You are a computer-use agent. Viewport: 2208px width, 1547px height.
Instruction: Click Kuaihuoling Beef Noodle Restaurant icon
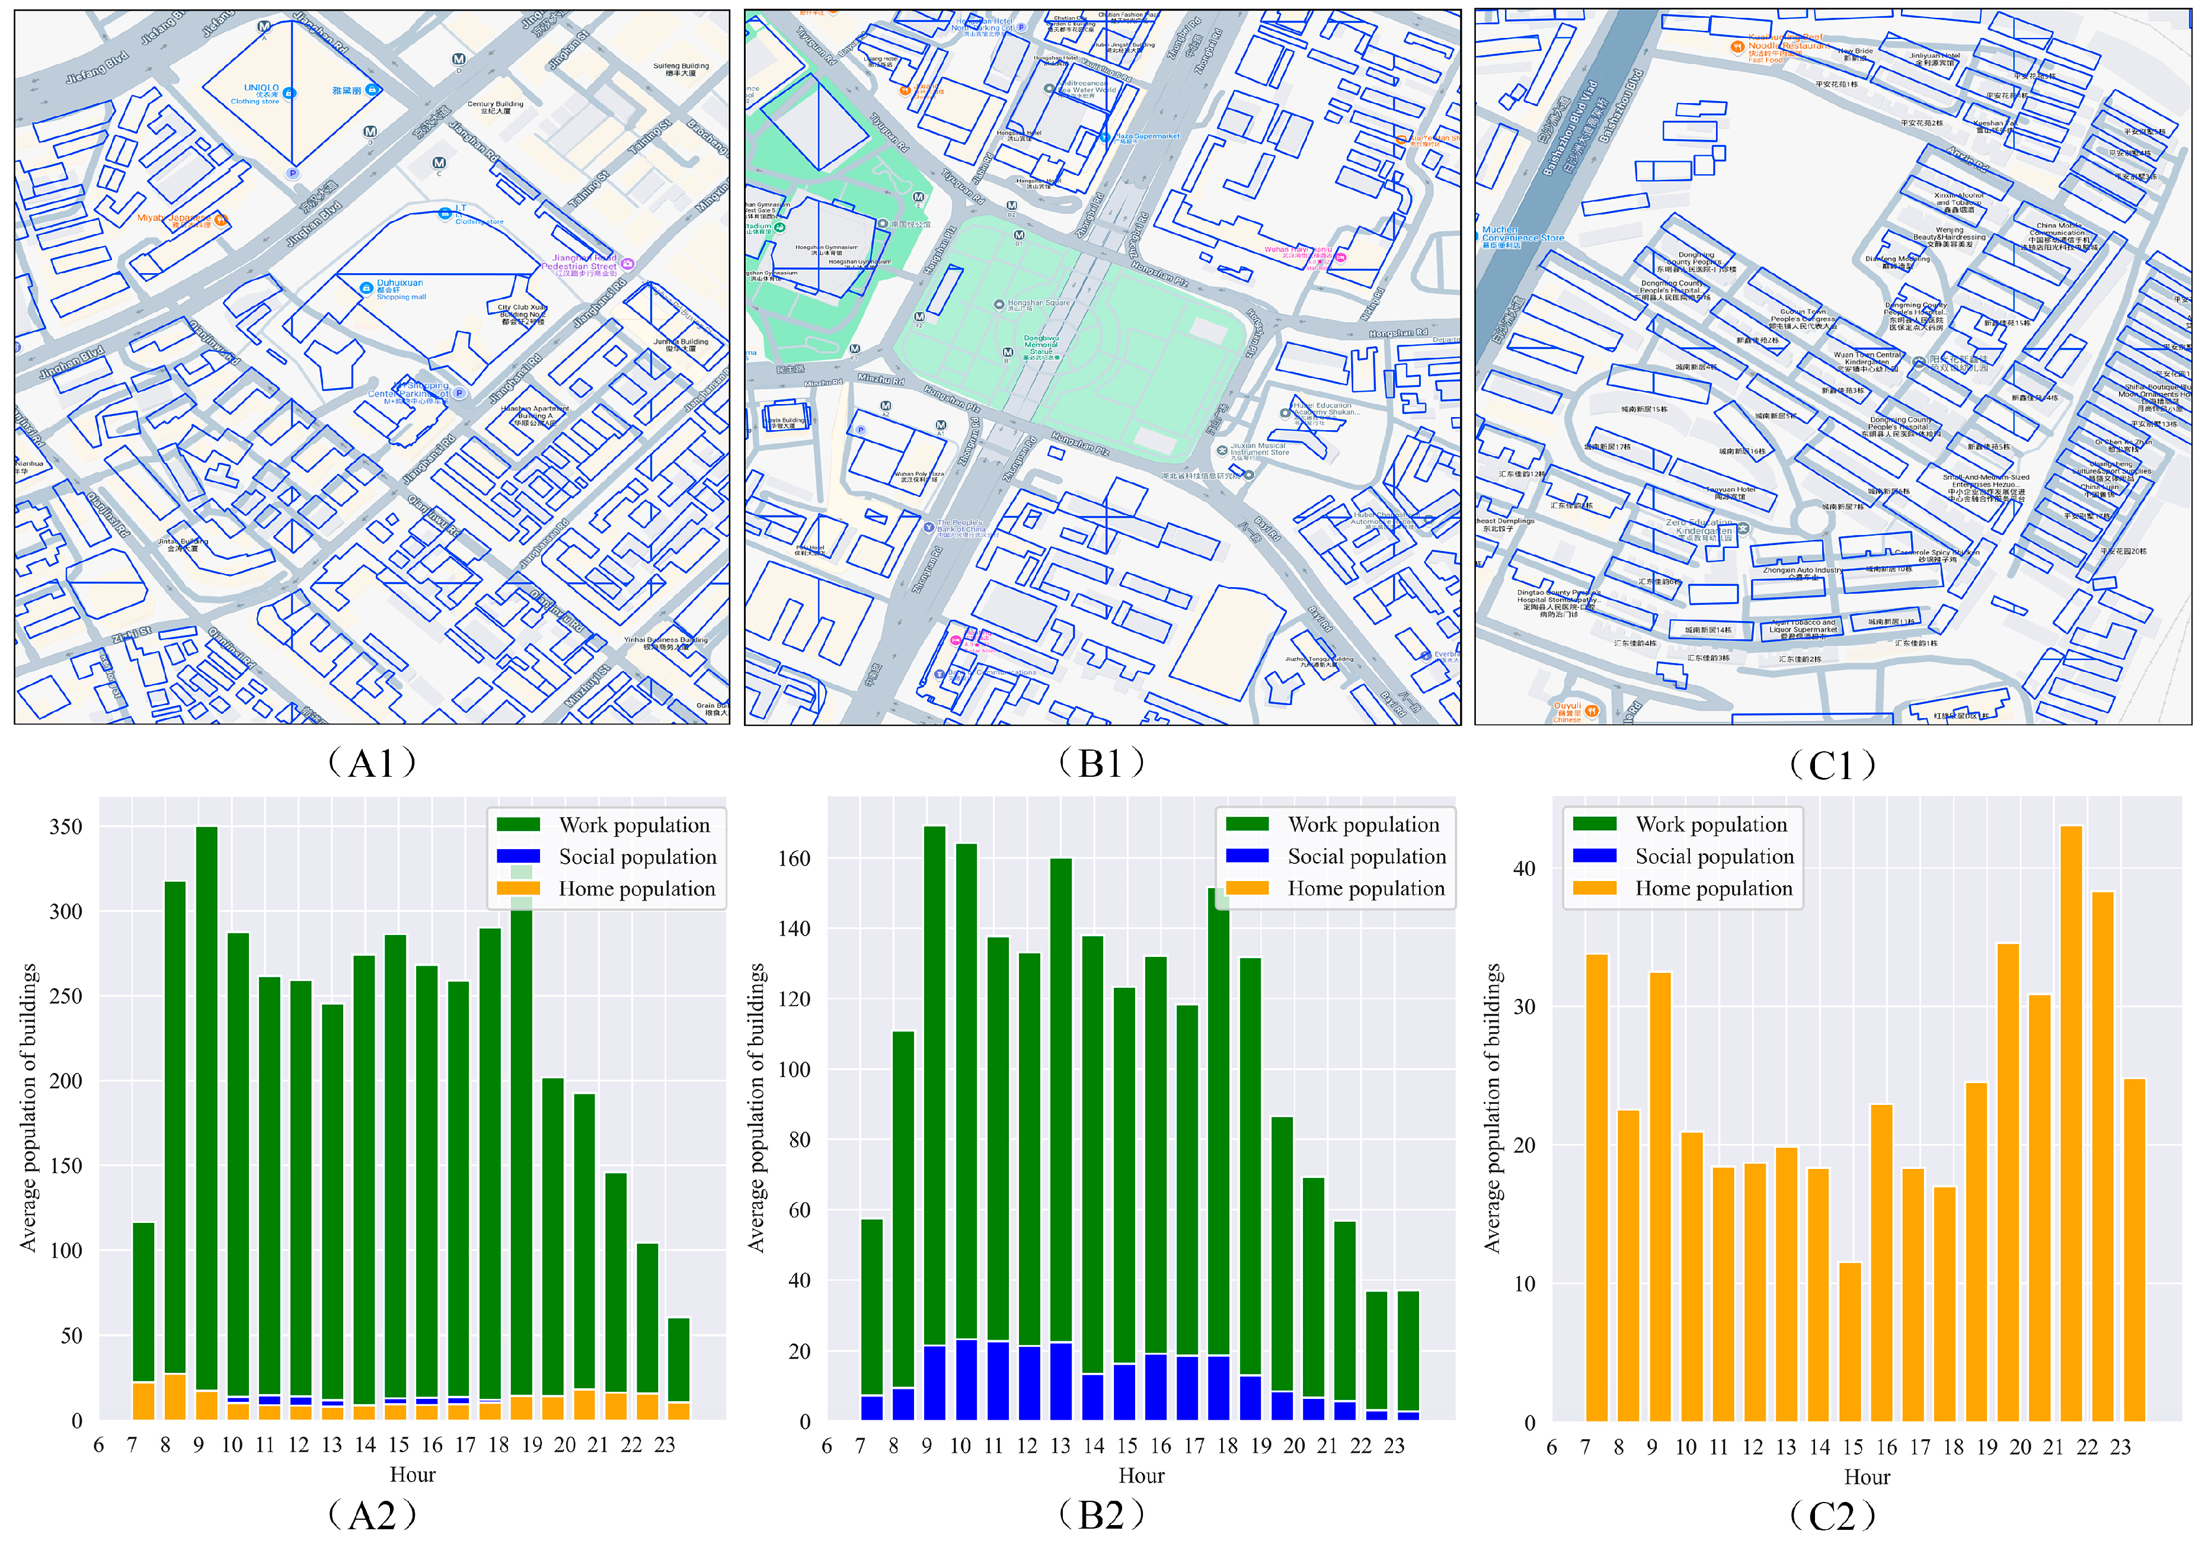click(x=1737, y=46)
